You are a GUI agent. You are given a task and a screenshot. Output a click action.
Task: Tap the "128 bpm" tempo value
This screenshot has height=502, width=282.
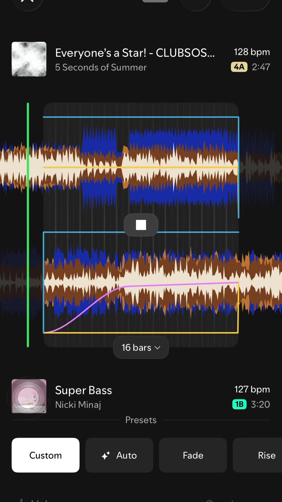click(252, 52)
